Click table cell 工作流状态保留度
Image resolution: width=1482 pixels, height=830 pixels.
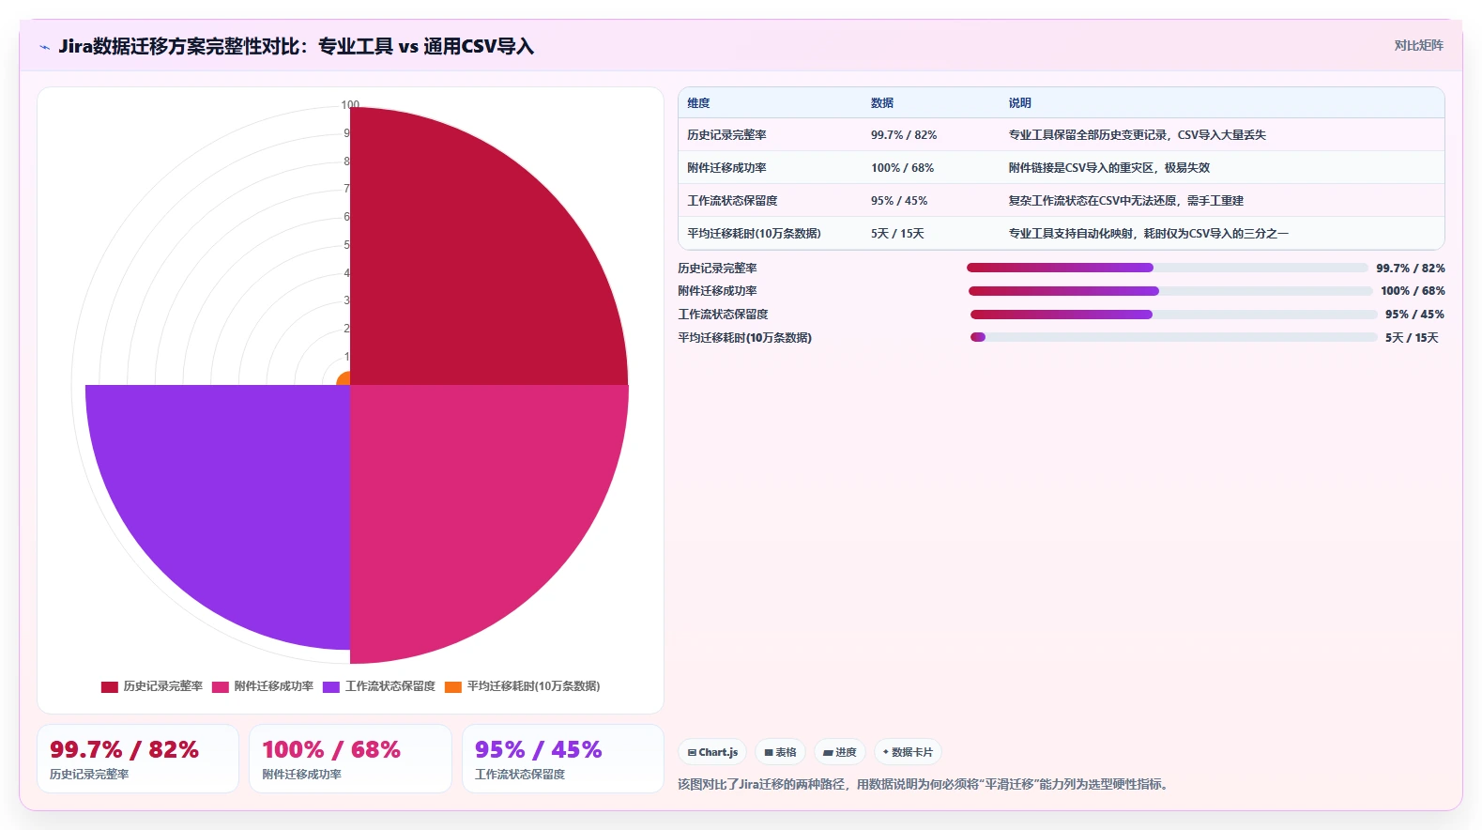pyautogui.click(x=732, y=201)
